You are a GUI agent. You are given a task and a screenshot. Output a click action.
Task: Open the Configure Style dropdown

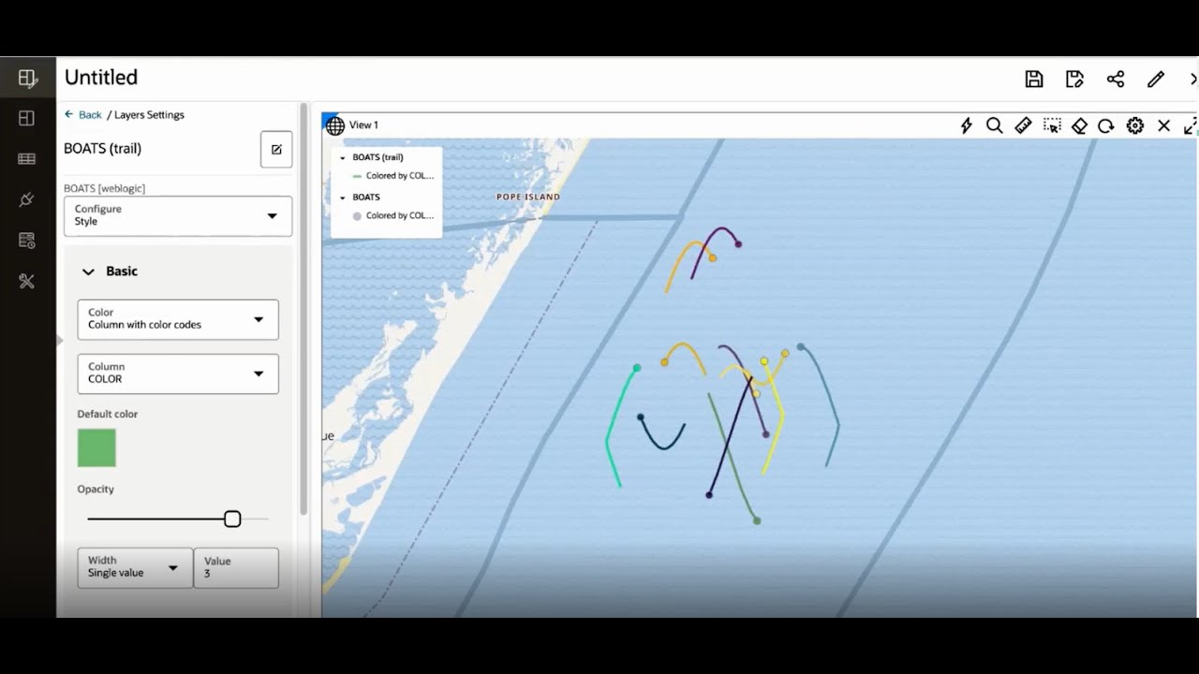[178, 215]
